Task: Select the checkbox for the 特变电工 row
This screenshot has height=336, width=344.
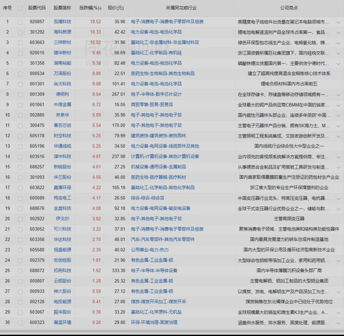Action: tap(20, 198)
